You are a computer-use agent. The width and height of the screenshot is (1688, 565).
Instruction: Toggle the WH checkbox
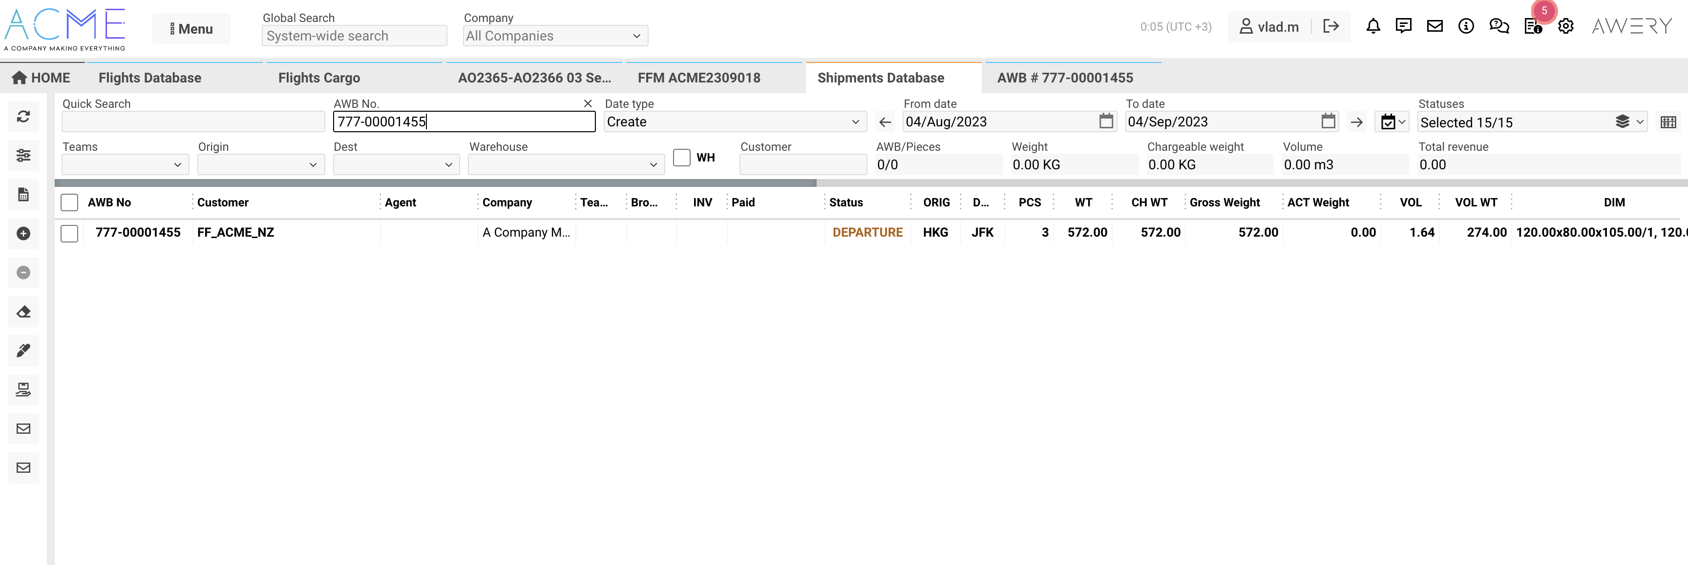681,158
